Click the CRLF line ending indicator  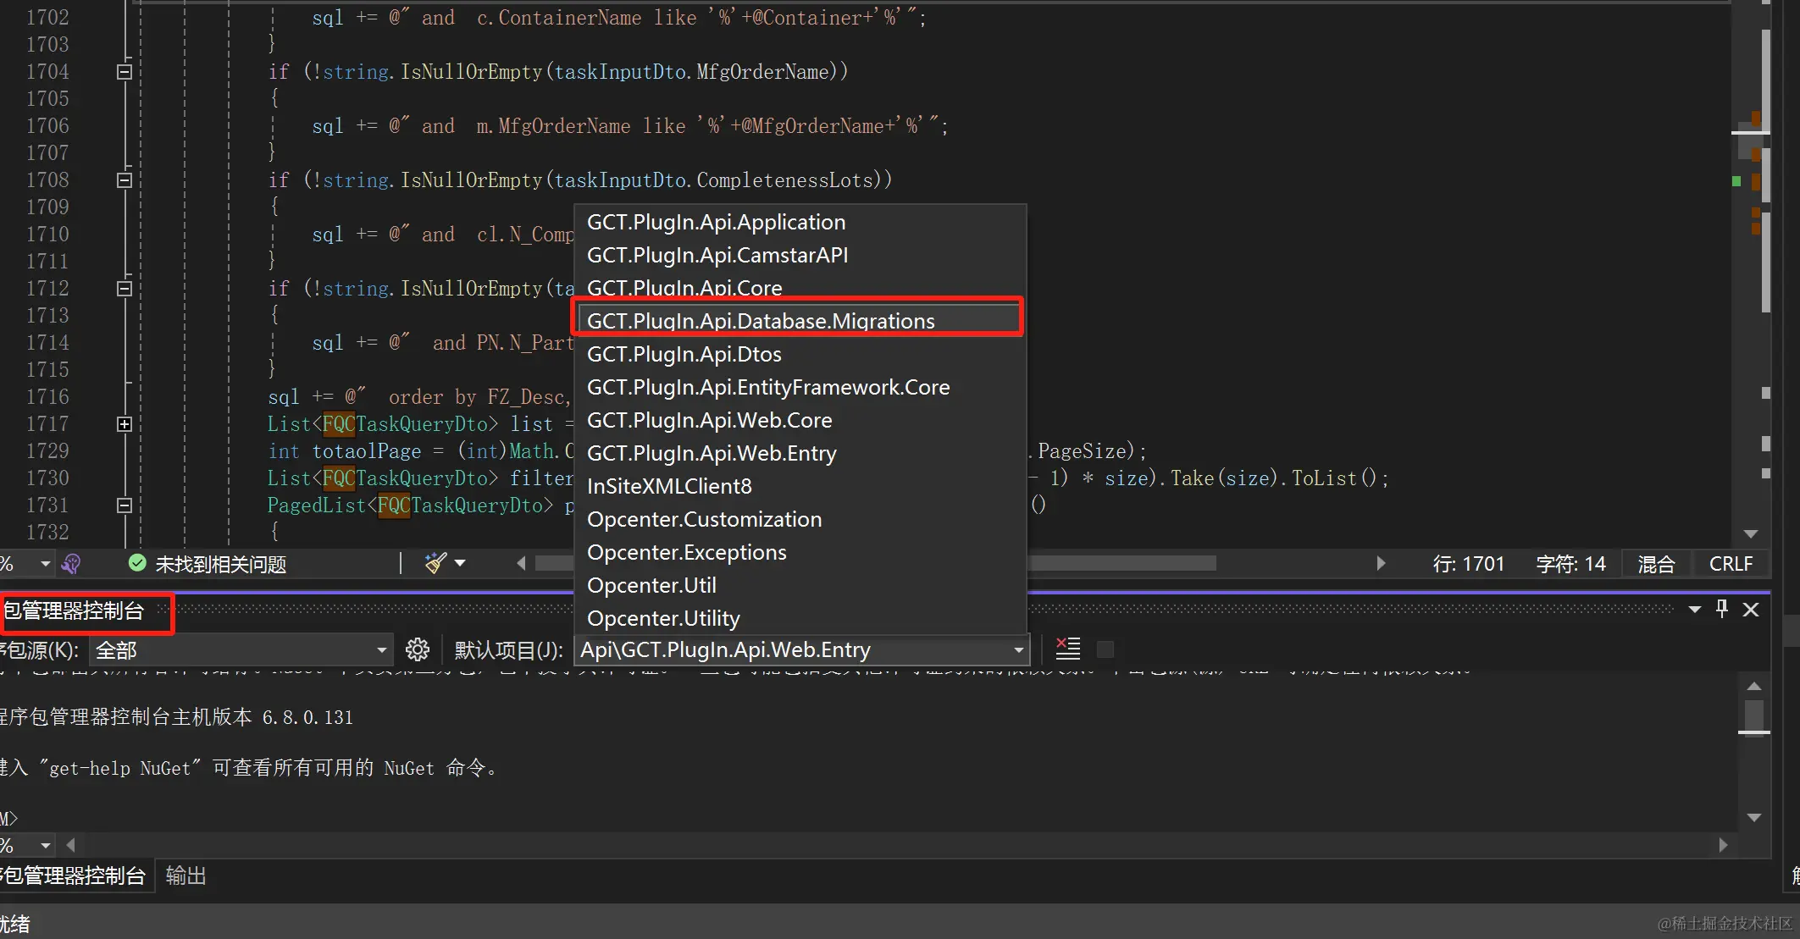(x=1731, y=564)
